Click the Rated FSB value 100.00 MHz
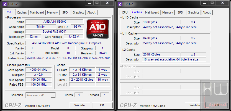 (38, 84)
